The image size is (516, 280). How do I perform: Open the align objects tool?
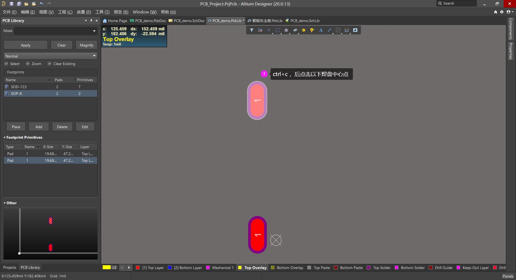tap(286, 30)
